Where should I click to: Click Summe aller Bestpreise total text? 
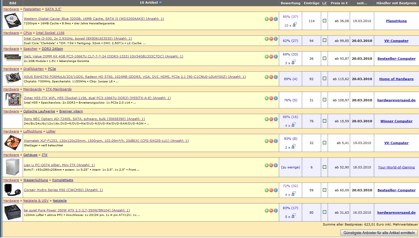click(x=370, y=224)
